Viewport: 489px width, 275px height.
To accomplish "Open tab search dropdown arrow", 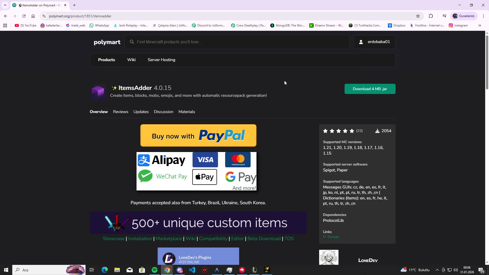I will click(x=5, y=5).
